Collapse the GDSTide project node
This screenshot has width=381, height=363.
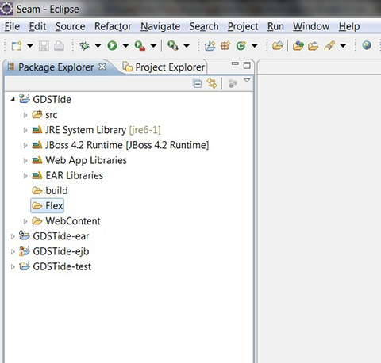click(x=13, y=100)
